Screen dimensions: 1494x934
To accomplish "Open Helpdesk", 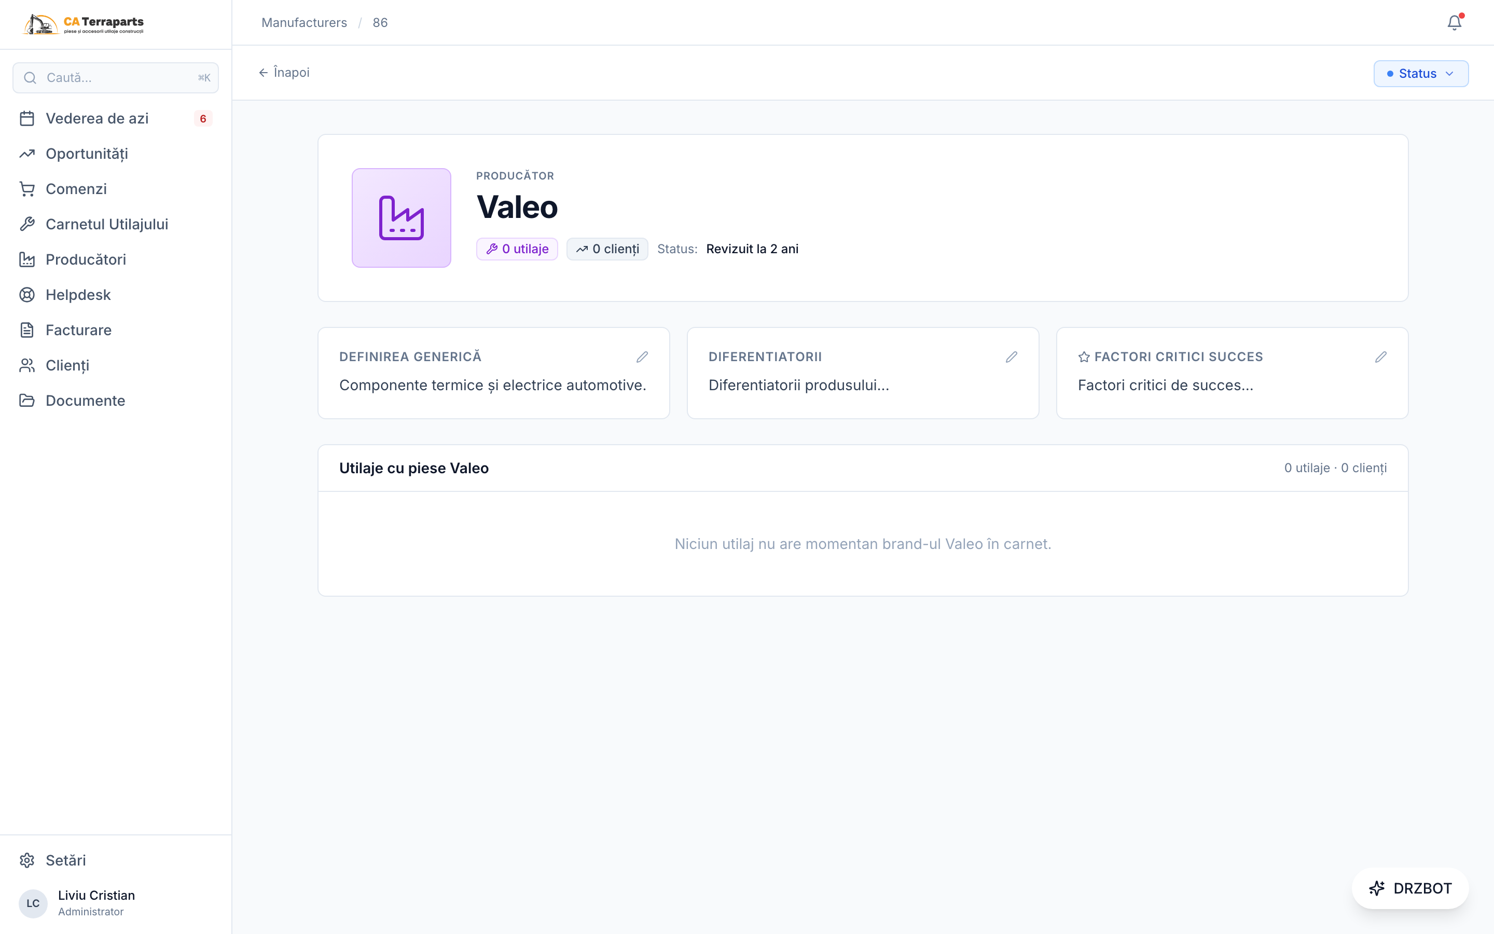I will click(116, 295).
